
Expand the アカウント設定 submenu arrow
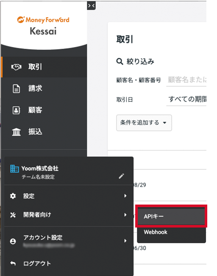125,241
